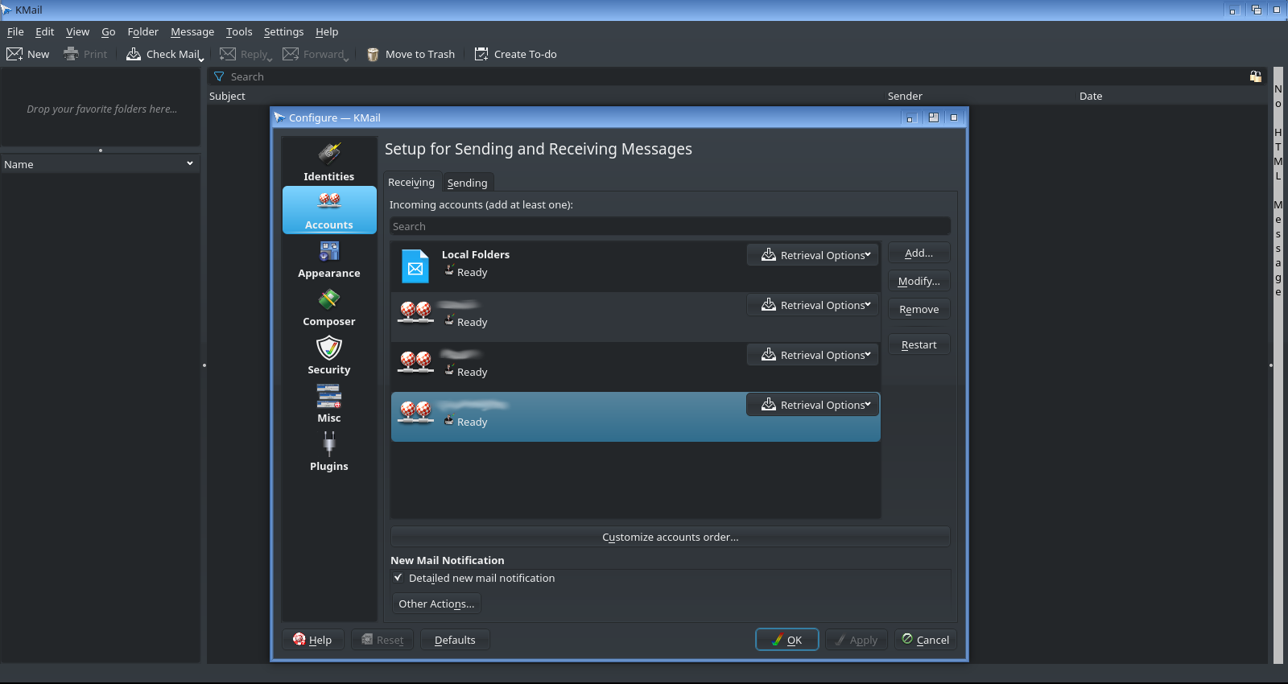Click the Print toolbar icon
This screenshot has height=684, width=1288.
tap(71, 54)
